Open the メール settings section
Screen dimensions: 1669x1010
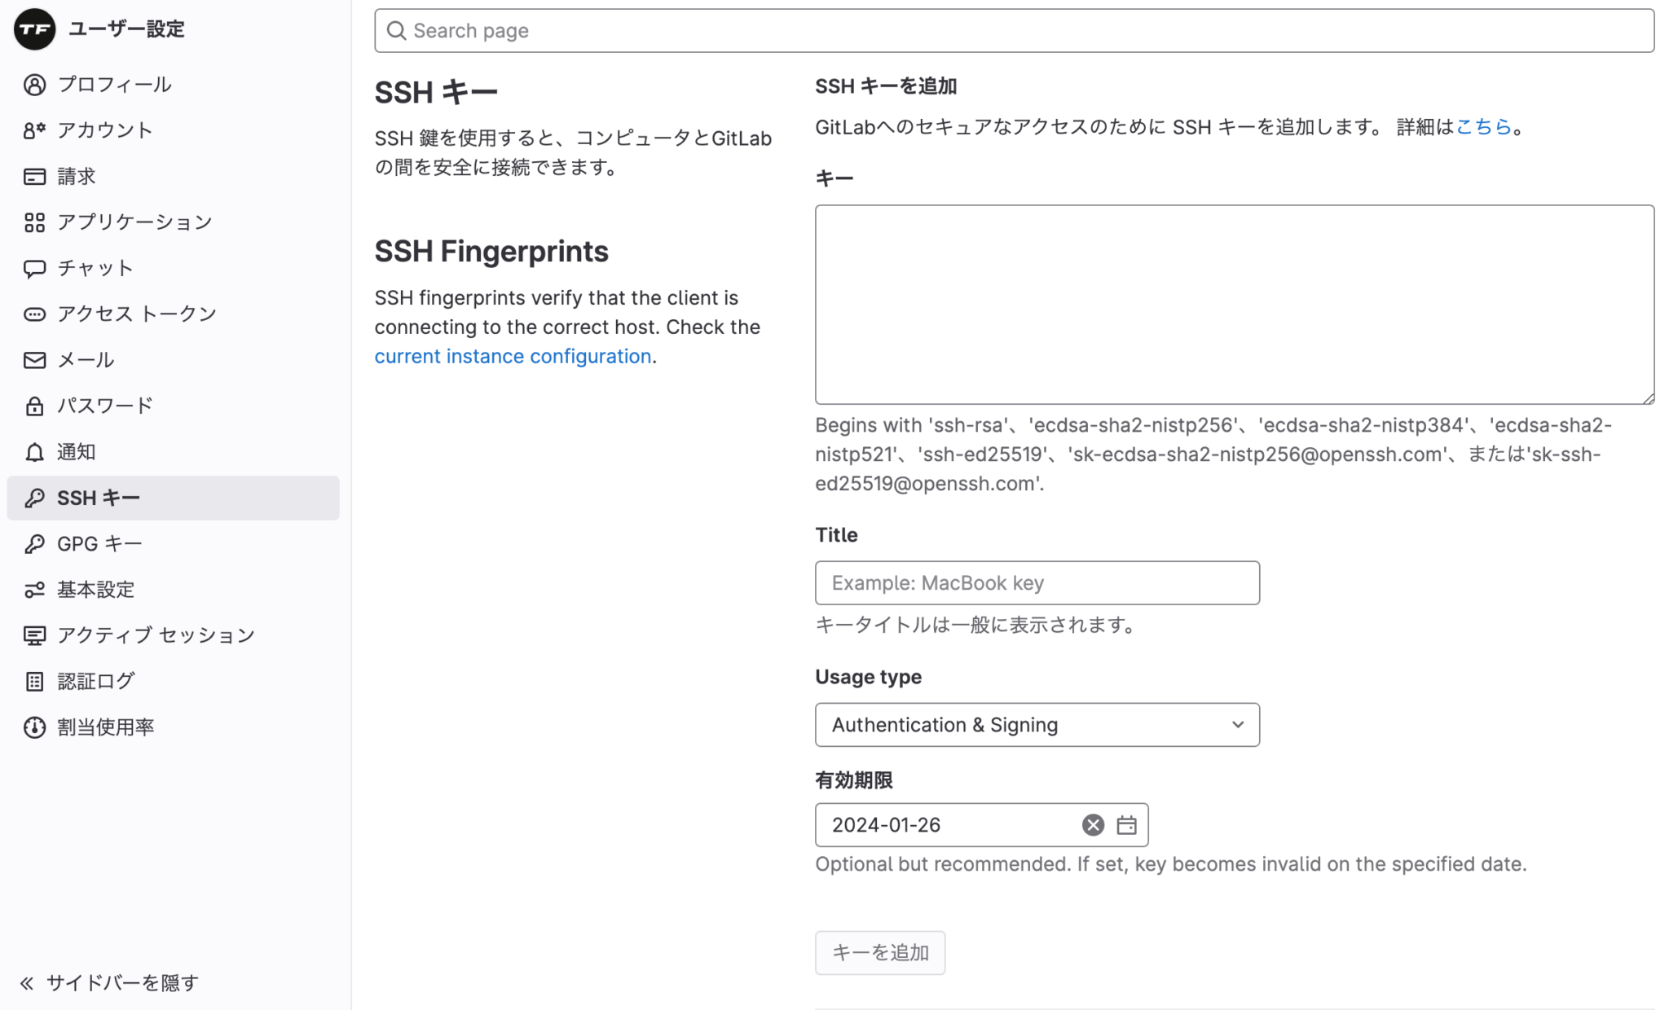(85, 359)
